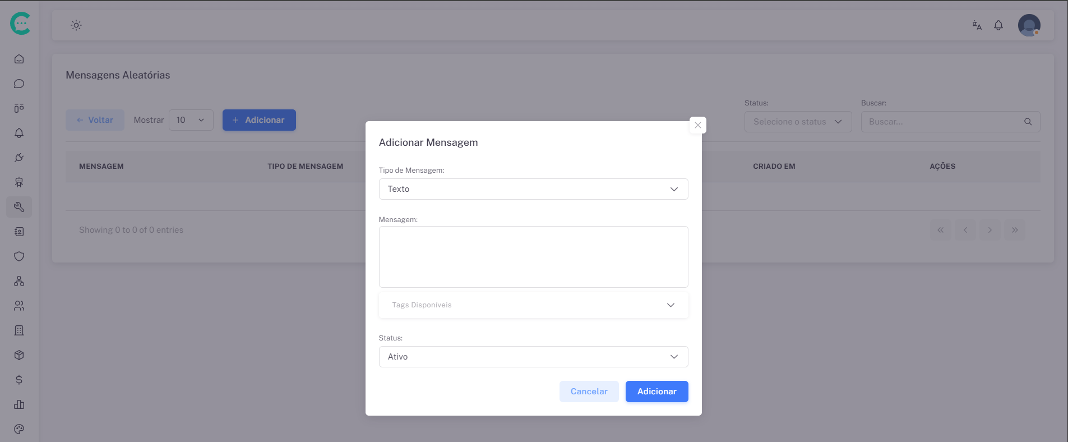Open the color palette icon in sidebar
This screenshot has width=1068, height=442.
tap(19, 429)
